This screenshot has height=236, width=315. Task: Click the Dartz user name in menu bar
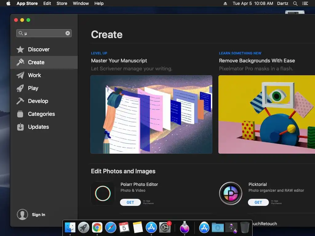coord(283,3)
